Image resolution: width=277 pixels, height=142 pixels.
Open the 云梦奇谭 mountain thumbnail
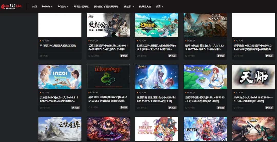click(x=60, y=129)
